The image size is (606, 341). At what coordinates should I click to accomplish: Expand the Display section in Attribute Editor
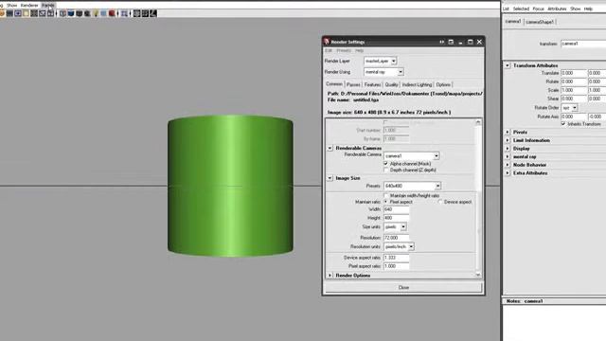pyautogui.click(x=508, y=149)
